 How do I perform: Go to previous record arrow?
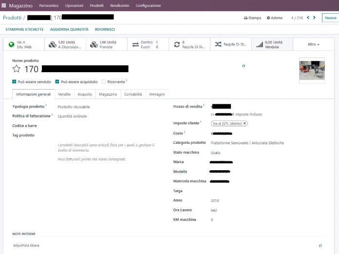tap(308, 18)
